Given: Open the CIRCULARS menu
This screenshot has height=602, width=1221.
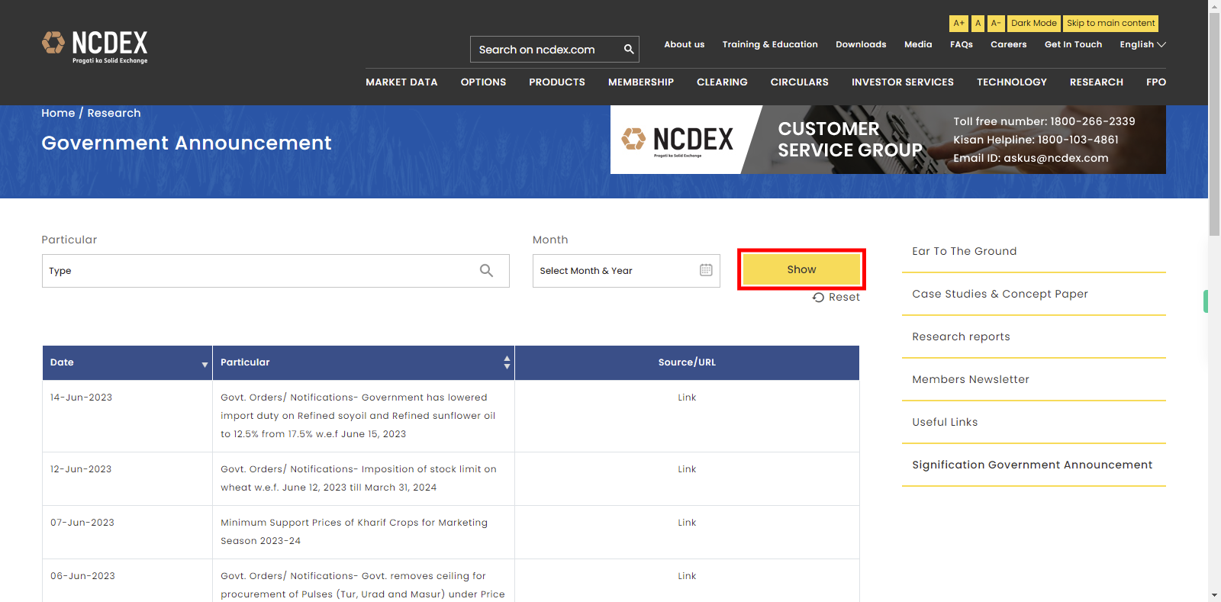Looking at the screenshot, I should click(799, 82).
